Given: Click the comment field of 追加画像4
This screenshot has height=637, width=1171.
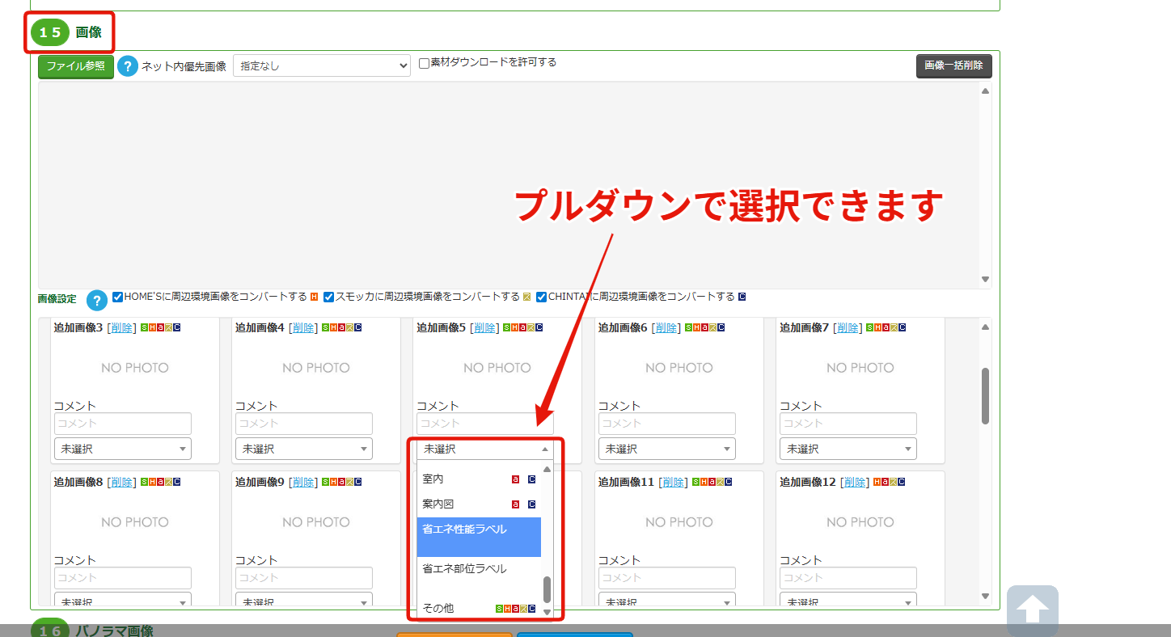Looking at the screenshot, I should [x=304, y=424].
